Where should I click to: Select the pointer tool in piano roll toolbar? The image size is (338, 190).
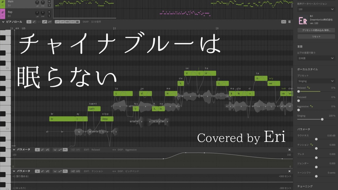(29, 22)
